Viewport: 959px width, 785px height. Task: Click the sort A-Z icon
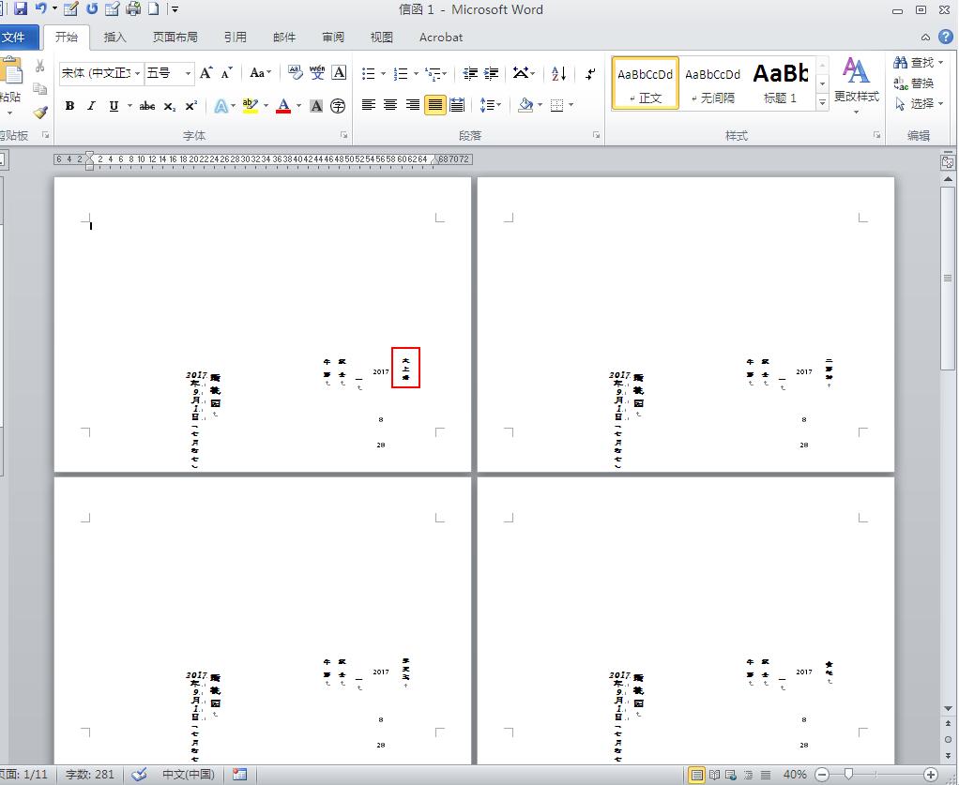click(559, 73)
